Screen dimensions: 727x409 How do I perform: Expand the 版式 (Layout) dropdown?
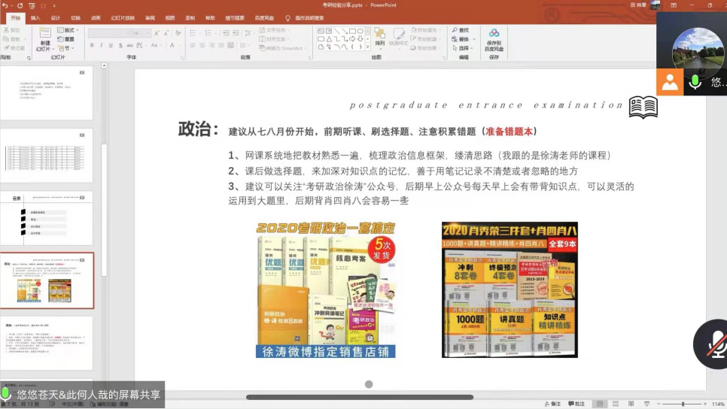pos(68,30)
